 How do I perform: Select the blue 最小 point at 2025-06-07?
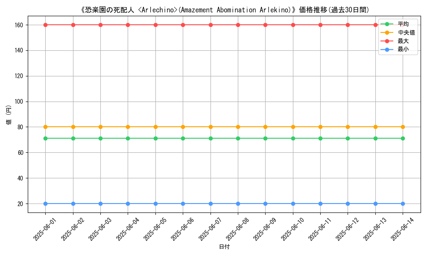[x=211, y=204]
